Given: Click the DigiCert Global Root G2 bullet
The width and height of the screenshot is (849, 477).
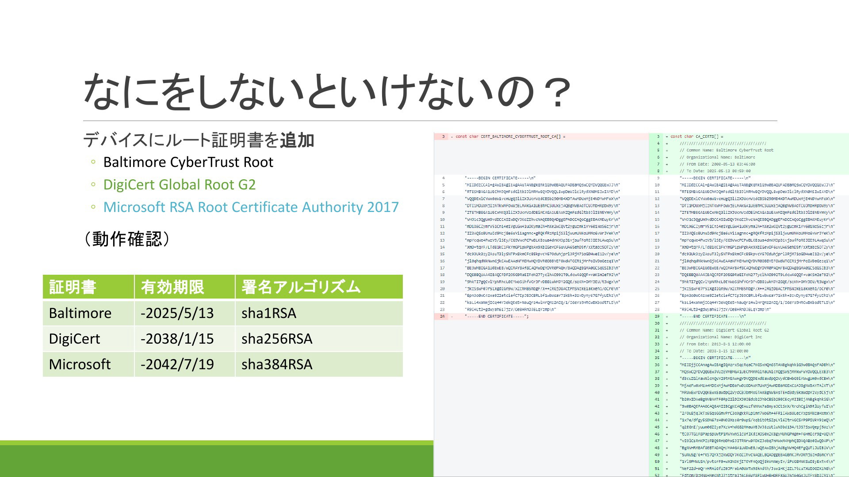Looking at the screenshot, I should click(x=180, y=185).
